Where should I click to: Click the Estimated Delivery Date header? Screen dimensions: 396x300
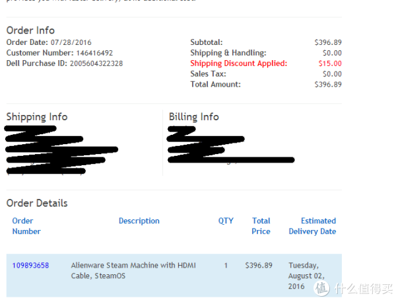pyautogui.click(x=312, y=226)
